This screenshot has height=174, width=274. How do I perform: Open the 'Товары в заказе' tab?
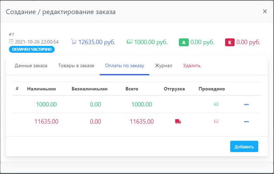click(x=76, y=65)
